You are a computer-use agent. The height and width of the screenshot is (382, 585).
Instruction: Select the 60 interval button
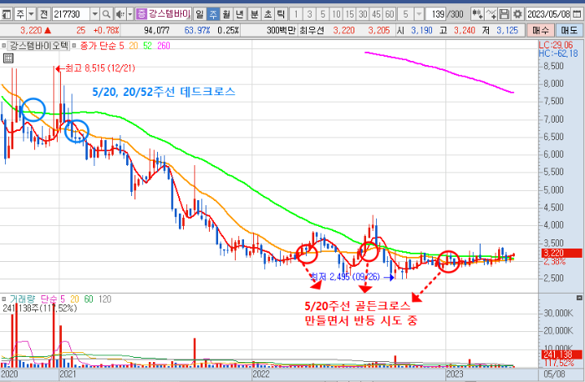(x=389, y=14)
